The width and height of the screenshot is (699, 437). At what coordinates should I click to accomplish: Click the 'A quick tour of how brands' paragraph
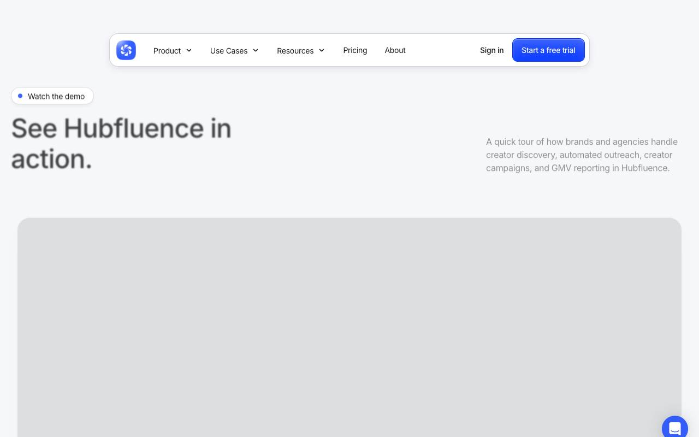click(x=582, y=155)
